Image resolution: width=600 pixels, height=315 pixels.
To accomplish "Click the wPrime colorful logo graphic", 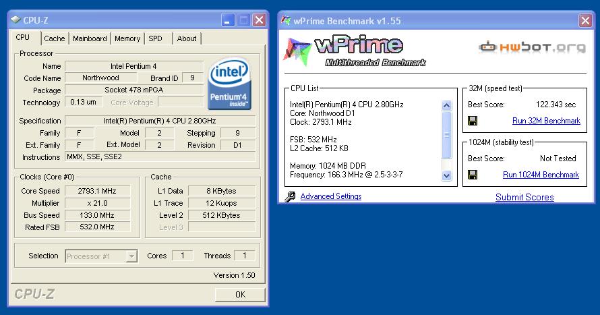I will point(297,51).
